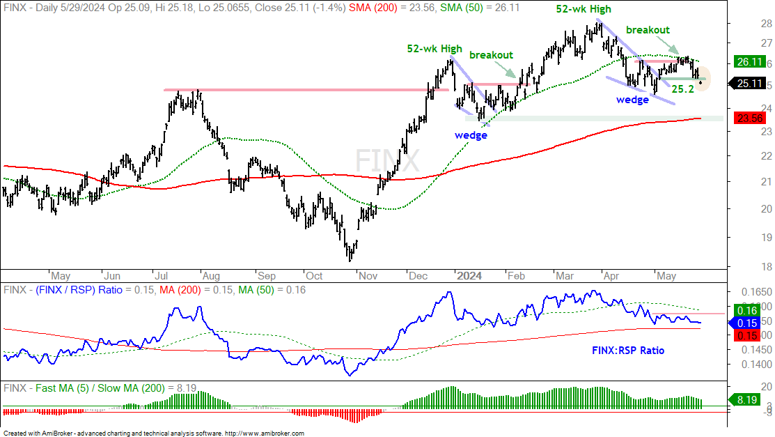Click the FINX Daily 5/29/2024 chart title
The height and width of the screenshot is (437, 775).
point(173,8)
